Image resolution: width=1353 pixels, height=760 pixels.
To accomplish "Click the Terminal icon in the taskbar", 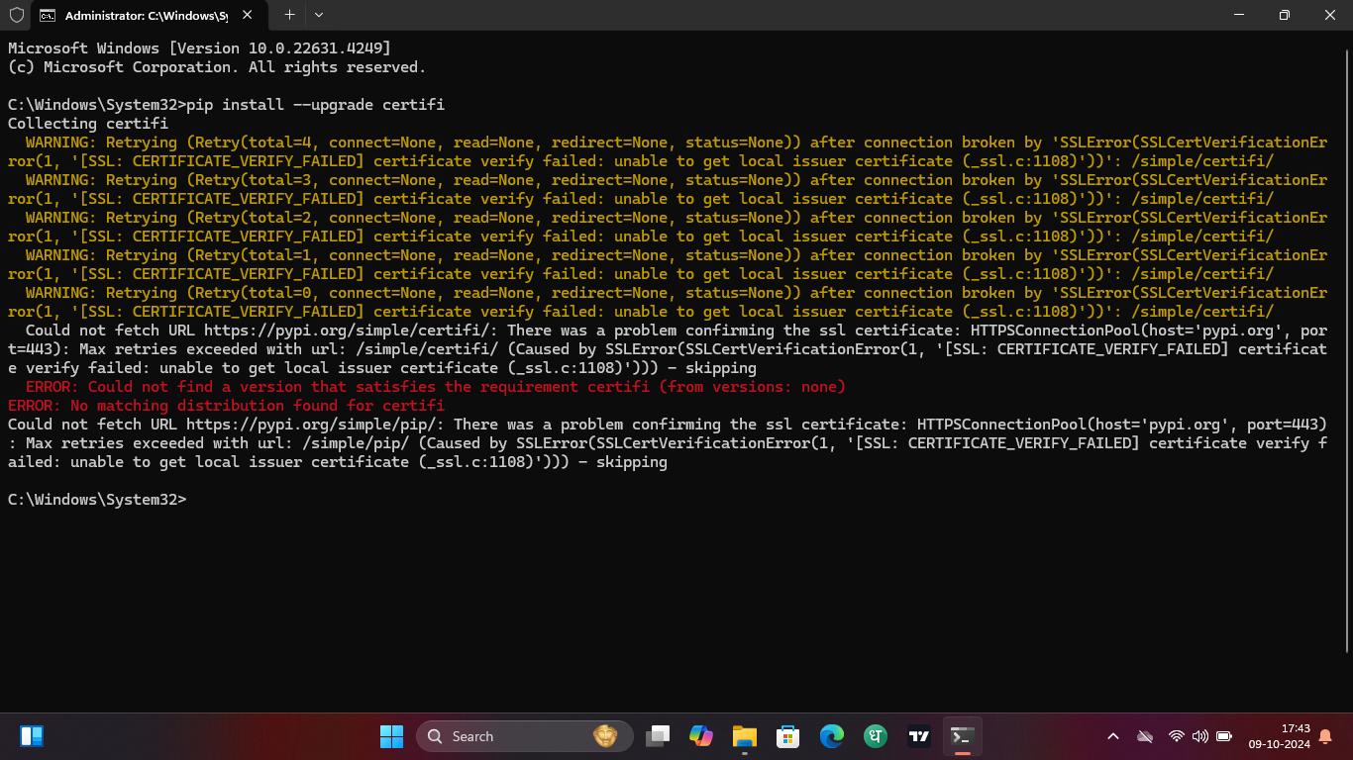I will [962, 736].
